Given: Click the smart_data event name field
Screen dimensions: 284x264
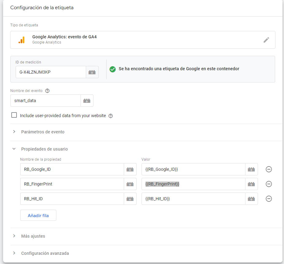Looking at the screenshot, I should coord(45,101).
